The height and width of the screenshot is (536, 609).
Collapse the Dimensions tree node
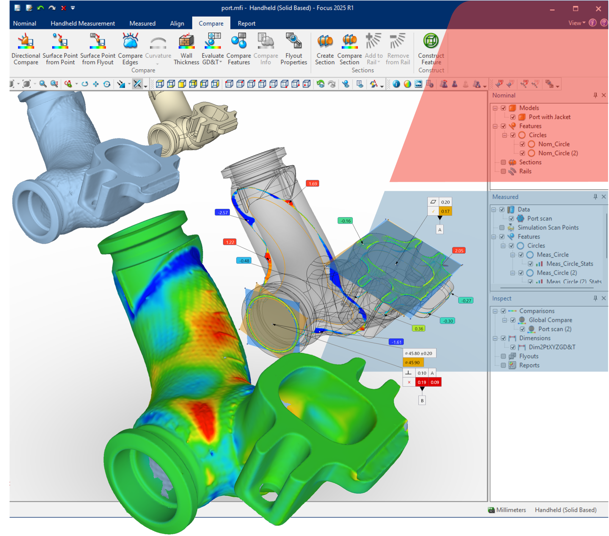pos(495,338)
